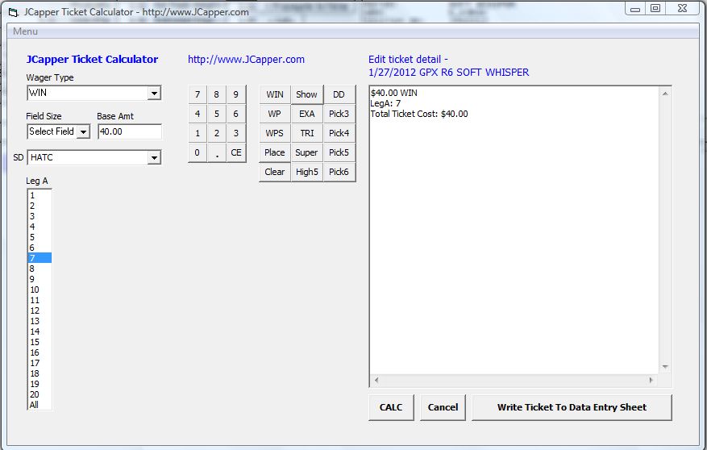Select horse 20 in Leg A list
Viewport: 707px width, 450px height.
[x=40, y=394]
